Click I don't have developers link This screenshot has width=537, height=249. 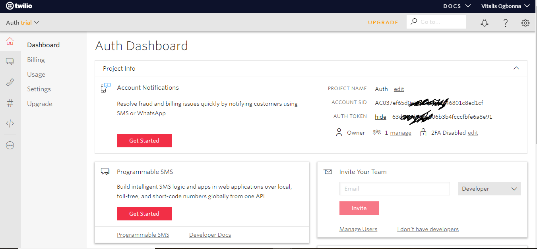coord(428,229)
